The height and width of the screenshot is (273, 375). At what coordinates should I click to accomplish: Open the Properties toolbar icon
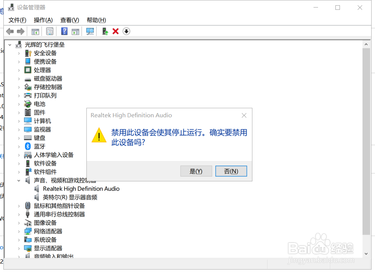[x=50, y=31]
